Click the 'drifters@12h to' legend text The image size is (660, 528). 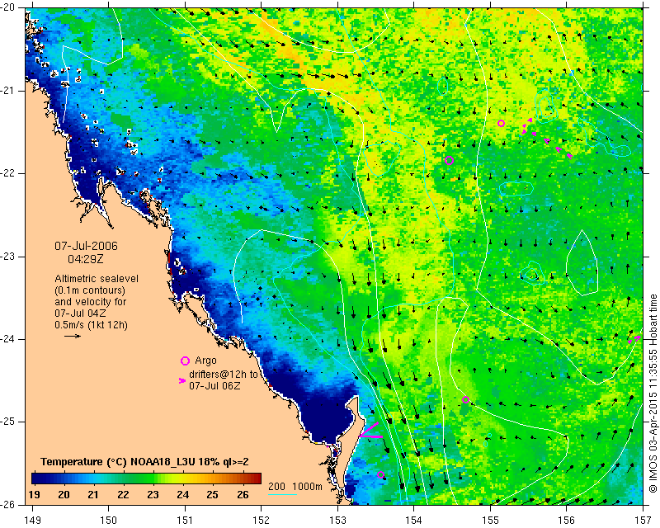point(223,375)
